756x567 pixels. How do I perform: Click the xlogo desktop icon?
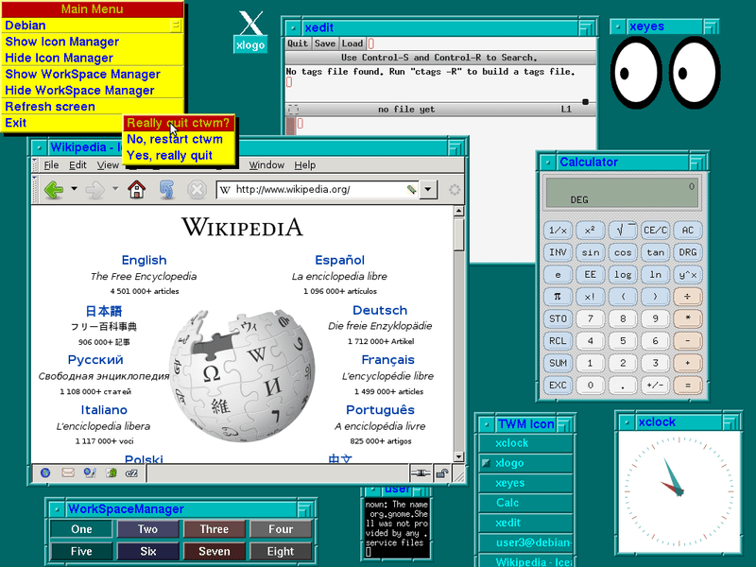tap(250, 32)
